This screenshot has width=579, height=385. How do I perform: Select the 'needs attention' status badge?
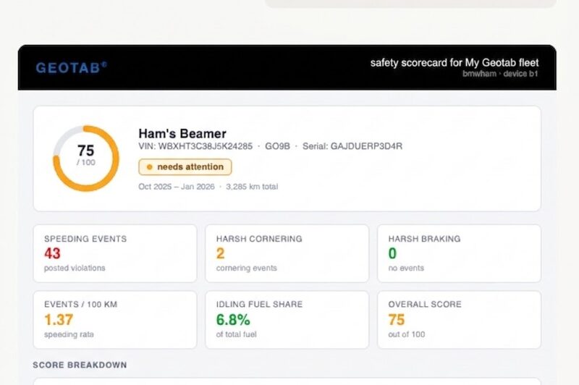pyautogui.click(x=185, y=167)
